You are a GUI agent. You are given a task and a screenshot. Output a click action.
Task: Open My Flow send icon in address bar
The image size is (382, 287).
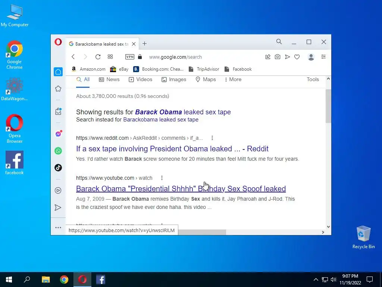(x=288, y=57)
